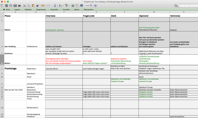This screenshot has height=118, width=198.
Task: Click the document icon in title bar
Action: click(82, 2)
